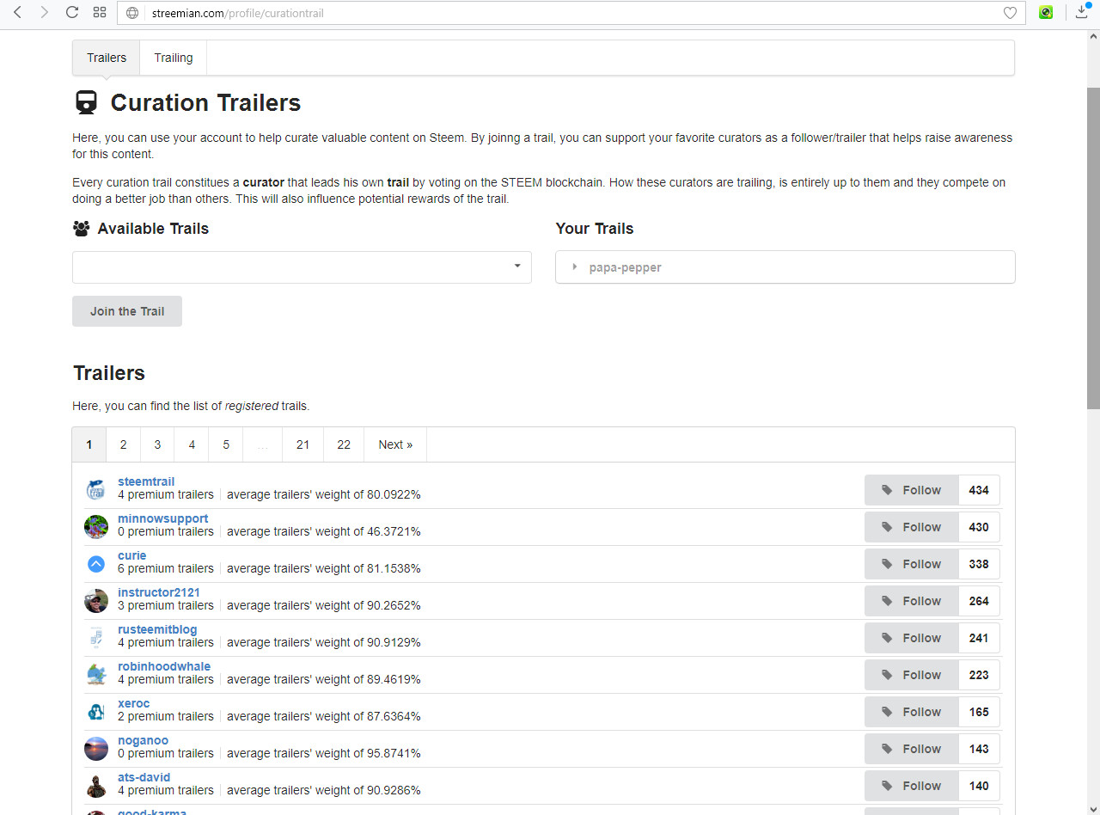
Task: Click Join the Trail button
Action: coord(127,311)
